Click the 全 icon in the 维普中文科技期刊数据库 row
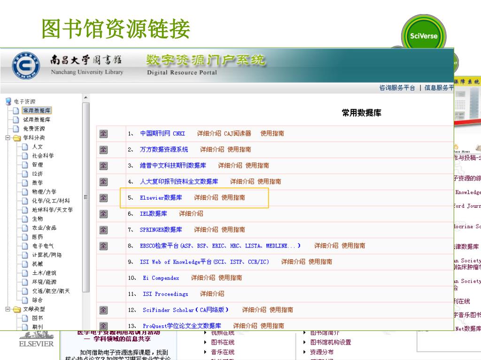The width and height of the screenshot is (481, 360). click(103, 166)
